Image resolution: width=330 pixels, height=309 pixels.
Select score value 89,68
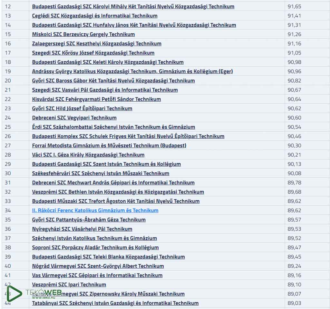(294, 192)
